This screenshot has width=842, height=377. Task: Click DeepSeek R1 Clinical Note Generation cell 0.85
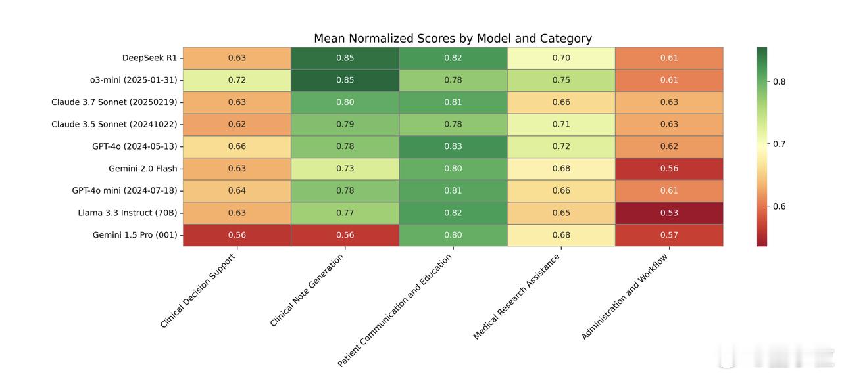point(345,58)
